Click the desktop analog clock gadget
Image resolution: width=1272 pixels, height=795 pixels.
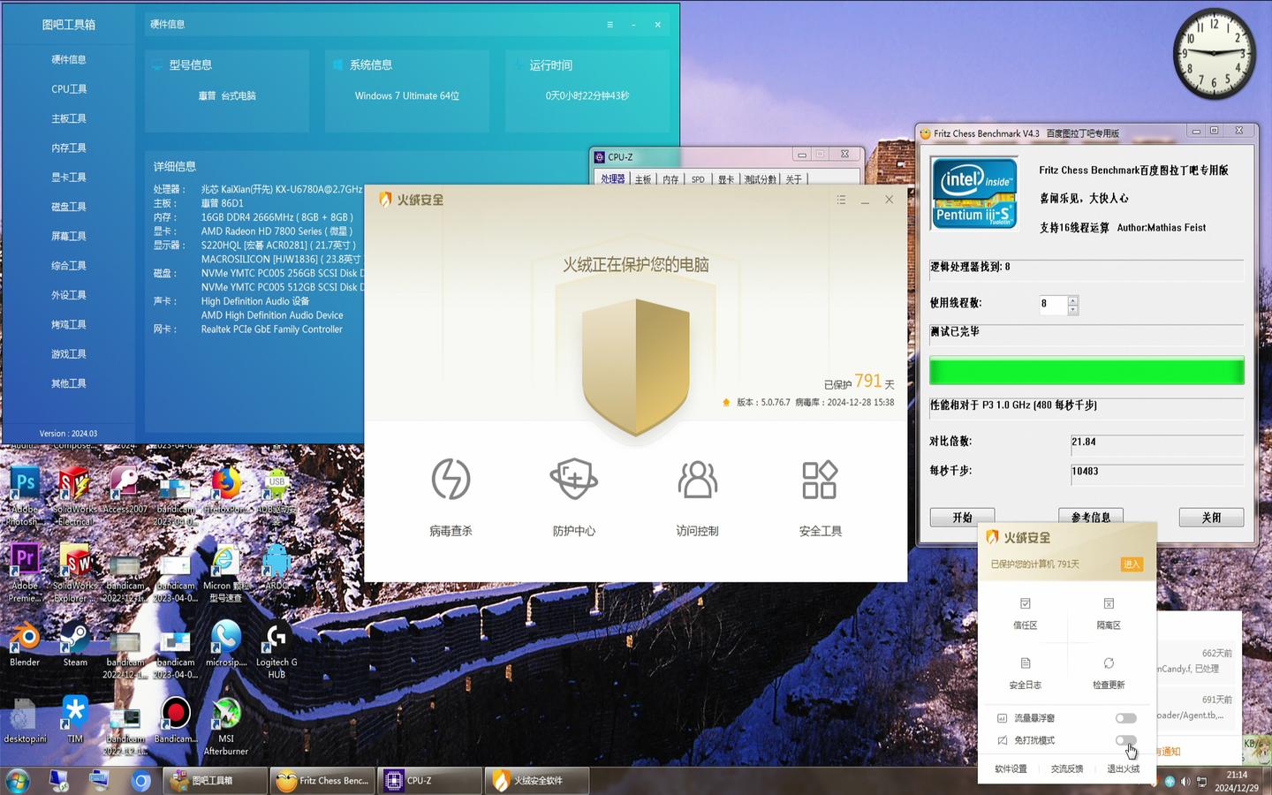click(x=1214, y=54)
